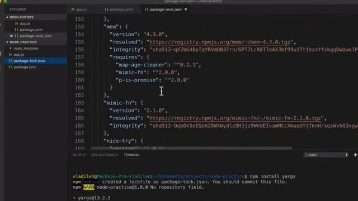
Task: Click the EXPLORER panel title
Action: click(17, 9)
